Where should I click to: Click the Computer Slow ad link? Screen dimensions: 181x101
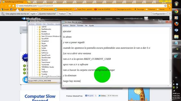tap(40, 98)
